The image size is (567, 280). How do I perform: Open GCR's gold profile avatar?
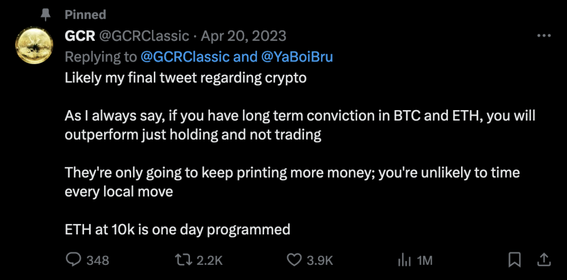pos(35,46)
